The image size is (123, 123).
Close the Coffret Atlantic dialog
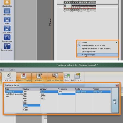click(117, 86)
